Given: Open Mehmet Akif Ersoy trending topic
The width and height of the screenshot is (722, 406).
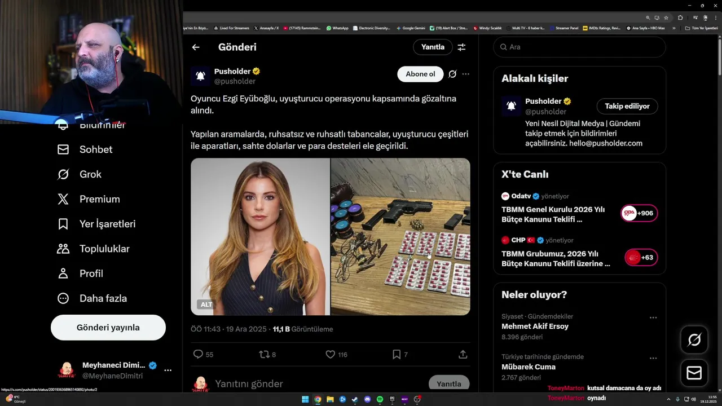Looking at the screenshot, I should pyautogui.click(x=535, y=326).
